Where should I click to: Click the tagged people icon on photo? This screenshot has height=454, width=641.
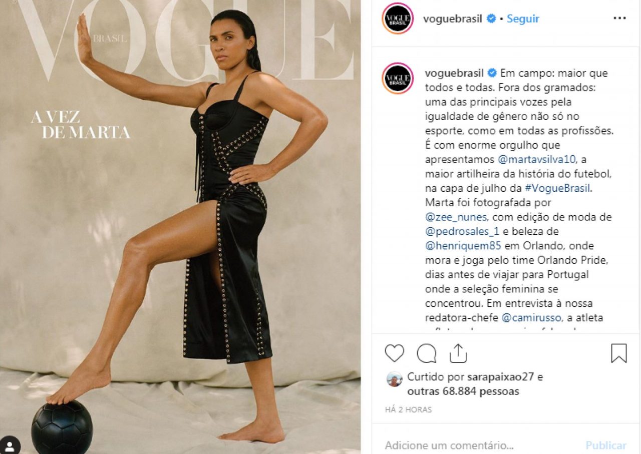(x=10, y=445)
